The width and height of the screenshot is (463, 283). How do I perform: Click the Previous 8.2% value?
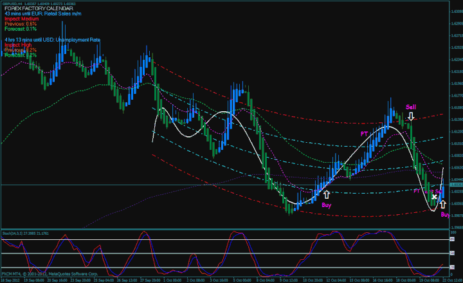[21, 50]
